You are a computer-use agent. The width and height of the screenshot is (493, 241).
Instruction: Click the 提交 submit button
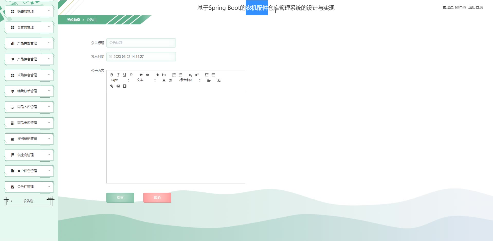click(x=120, y=198)
